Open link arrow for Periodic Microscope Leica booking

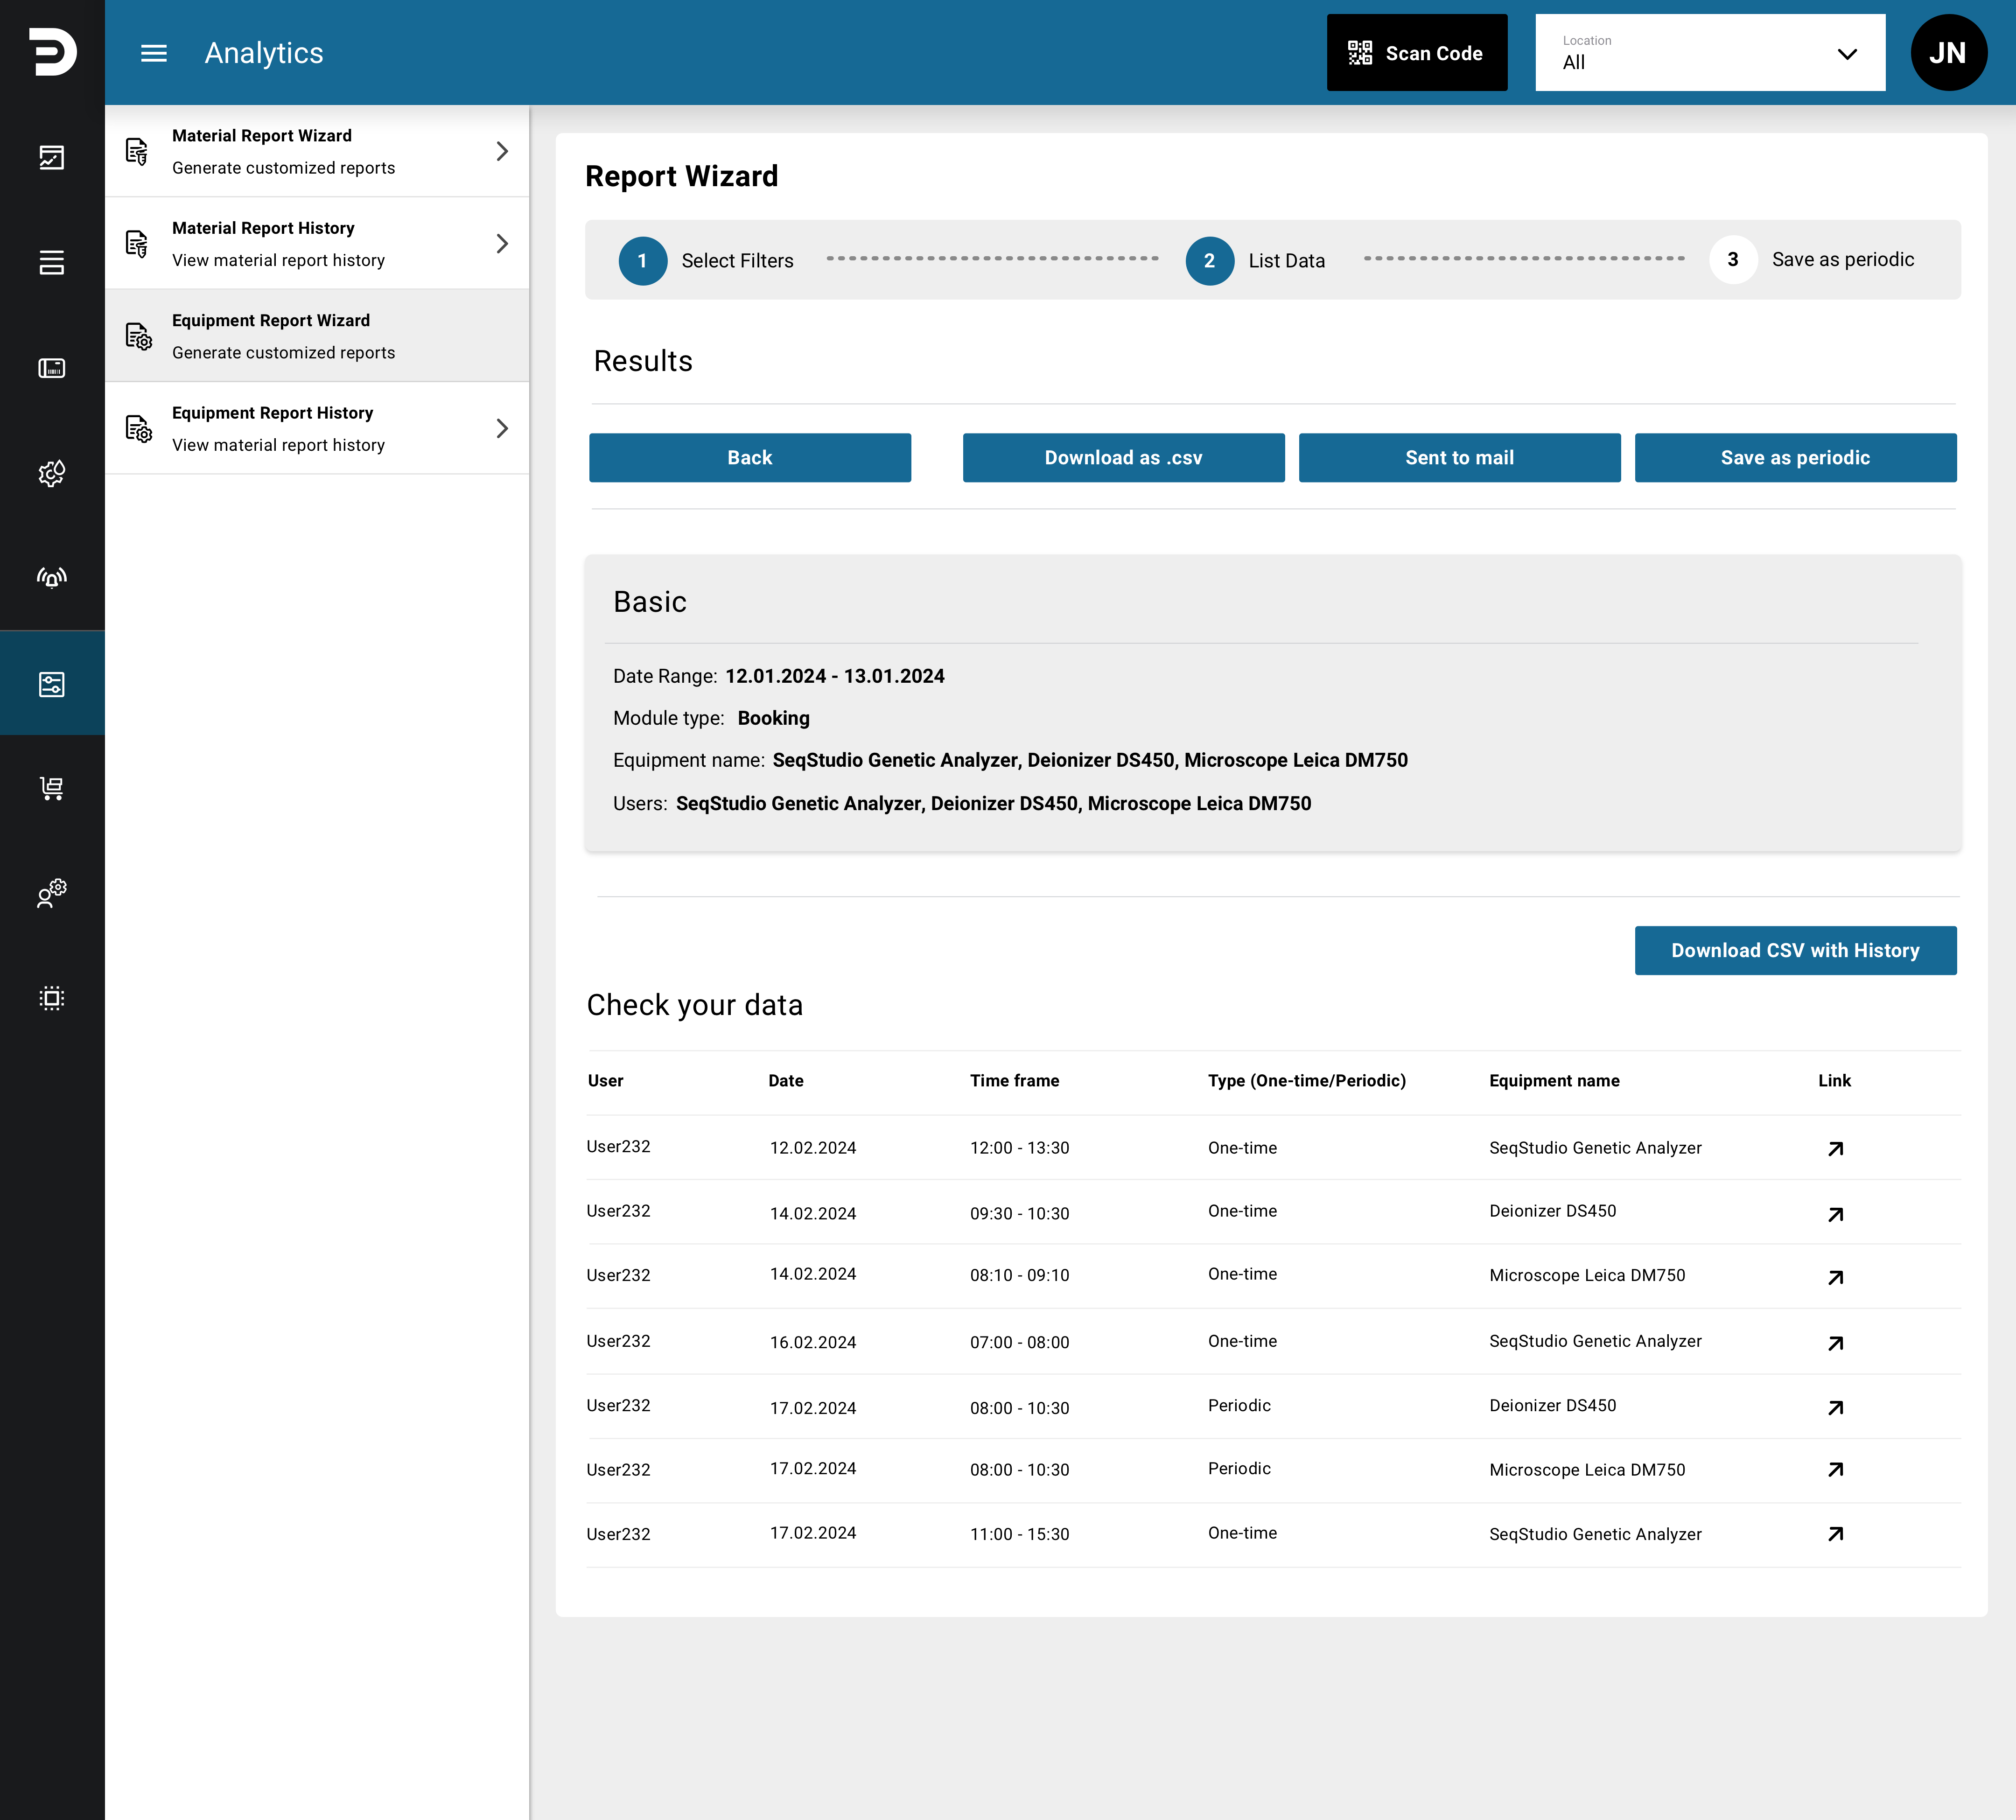1835,1469
